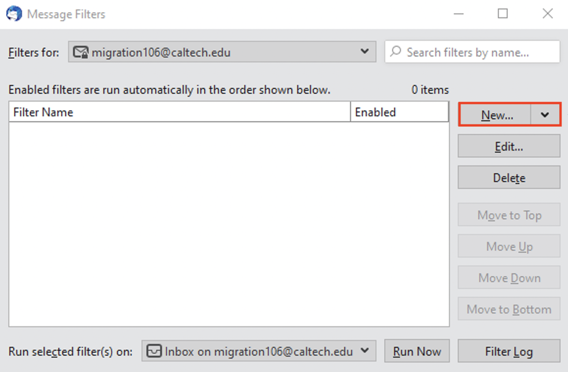Click the Inbox icon in run-on selector

[154, 351]
